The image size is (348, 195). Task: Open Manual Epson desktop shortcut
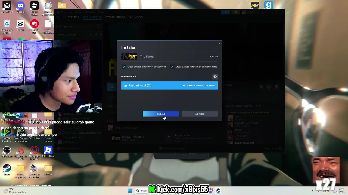pyautogui.click(x=48, y=9)
